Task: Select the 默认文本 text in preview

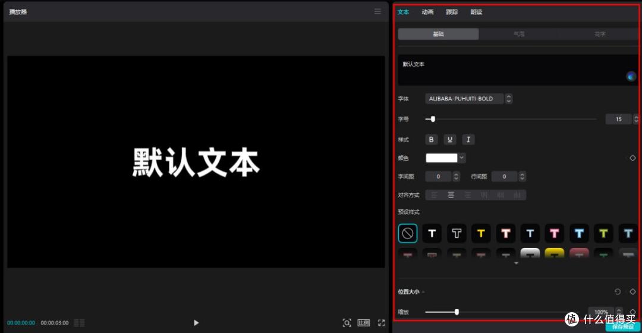Action: [x=196, y=162]
